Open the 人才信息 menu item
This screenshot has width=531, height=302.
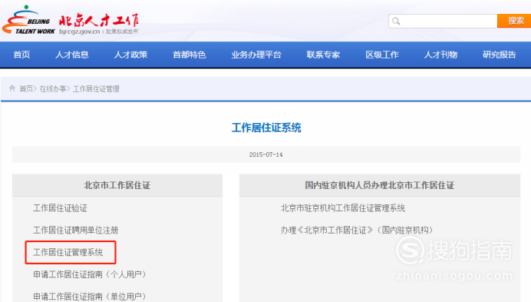(x=72, y=55)
